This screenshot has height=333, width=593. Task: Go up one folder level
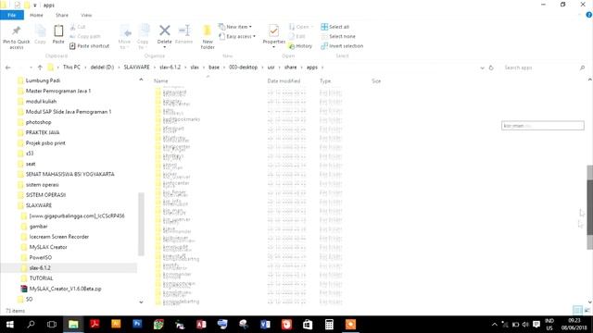coord(40,68)
